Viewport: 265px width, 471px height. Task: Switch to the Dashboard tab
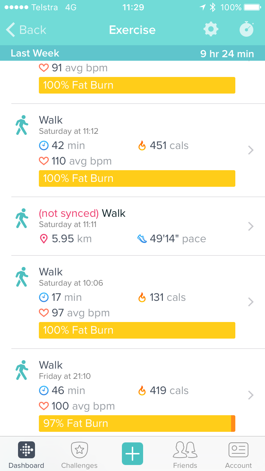pos(26,455)
